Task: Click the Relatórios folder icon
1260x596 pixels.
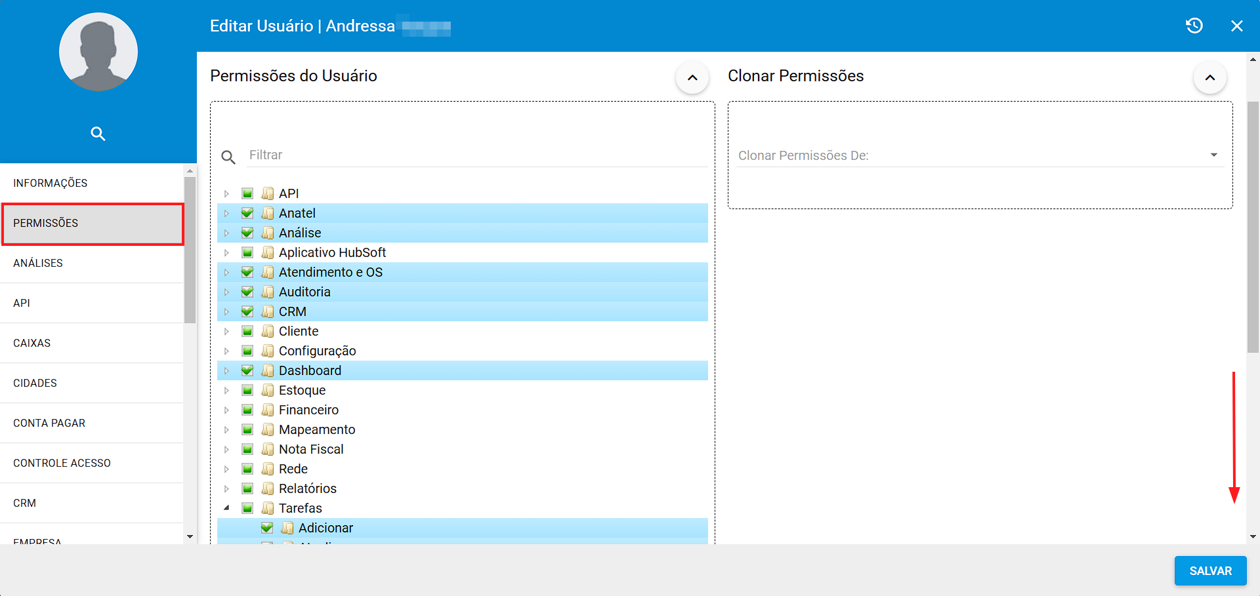Action: point(268,488)
